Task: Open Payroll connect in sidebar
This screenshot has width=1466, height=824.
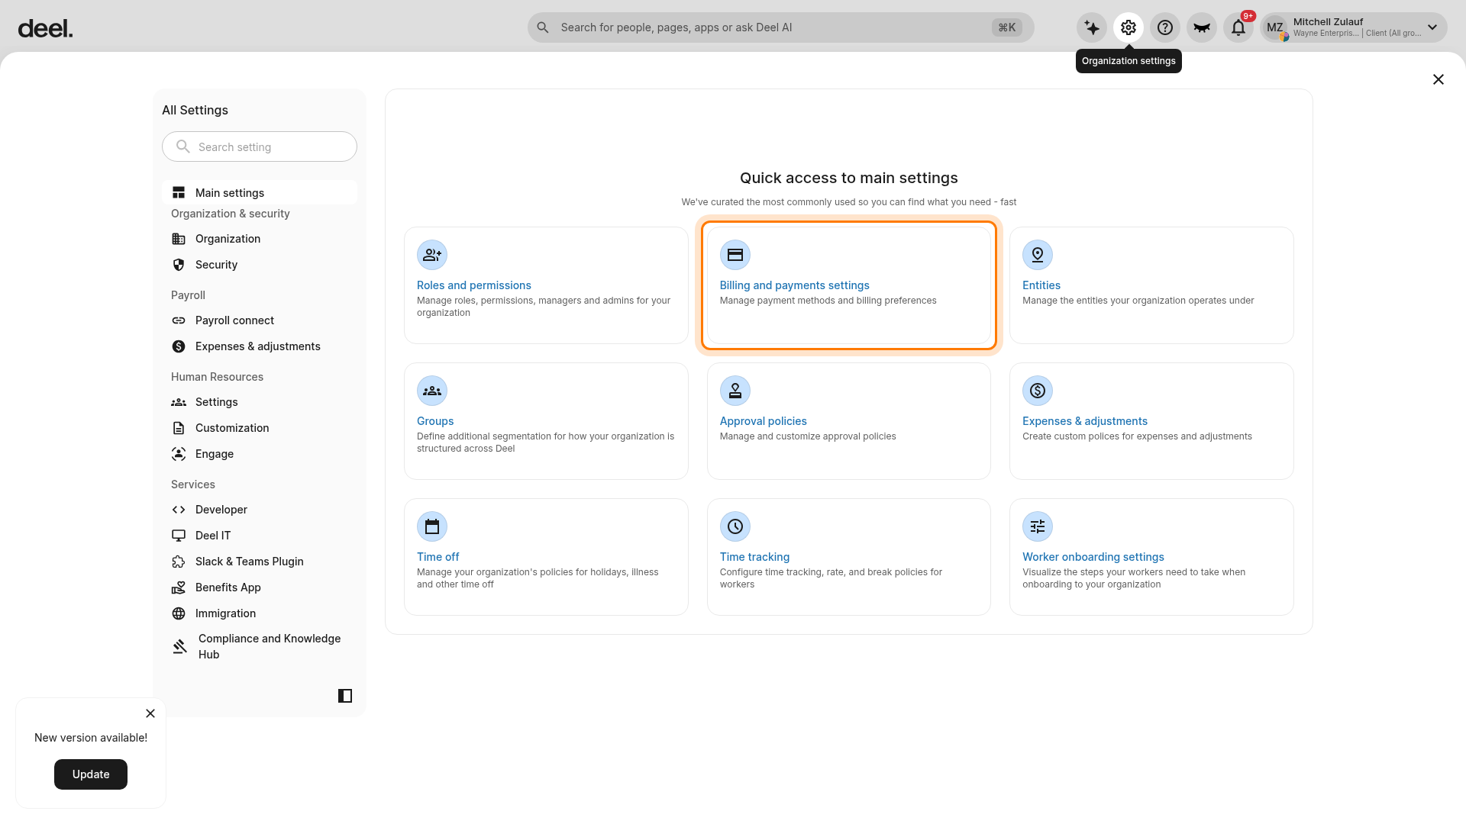Action: [260, 320]
